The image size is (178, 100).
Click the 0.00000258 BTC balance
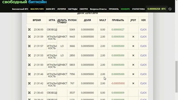[x=157, y=9]
